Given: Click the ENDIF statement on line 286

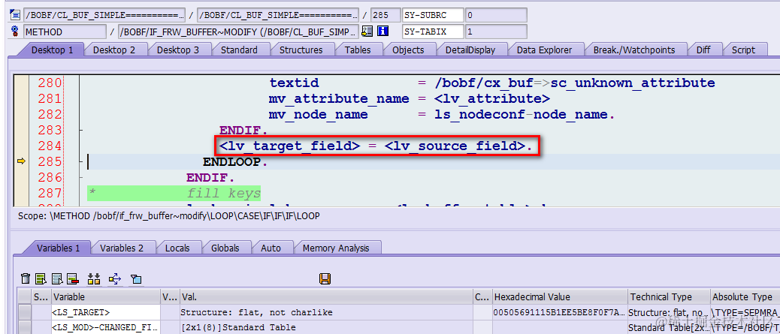Looking at the screenshot, I should (x=210, y=177).
